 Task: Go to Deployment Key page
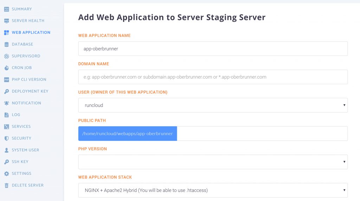(x=30, y=91)
